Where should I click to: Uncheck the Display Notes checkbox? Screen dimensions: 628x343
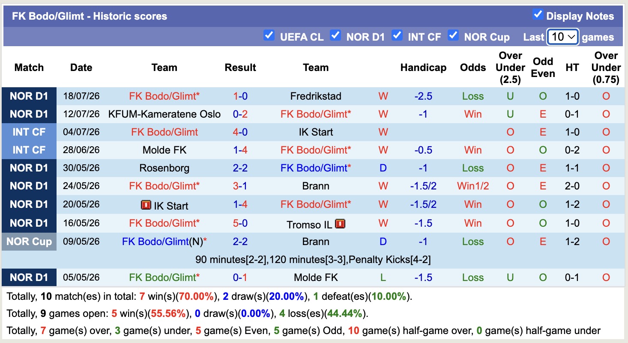[x=538, y=15]
